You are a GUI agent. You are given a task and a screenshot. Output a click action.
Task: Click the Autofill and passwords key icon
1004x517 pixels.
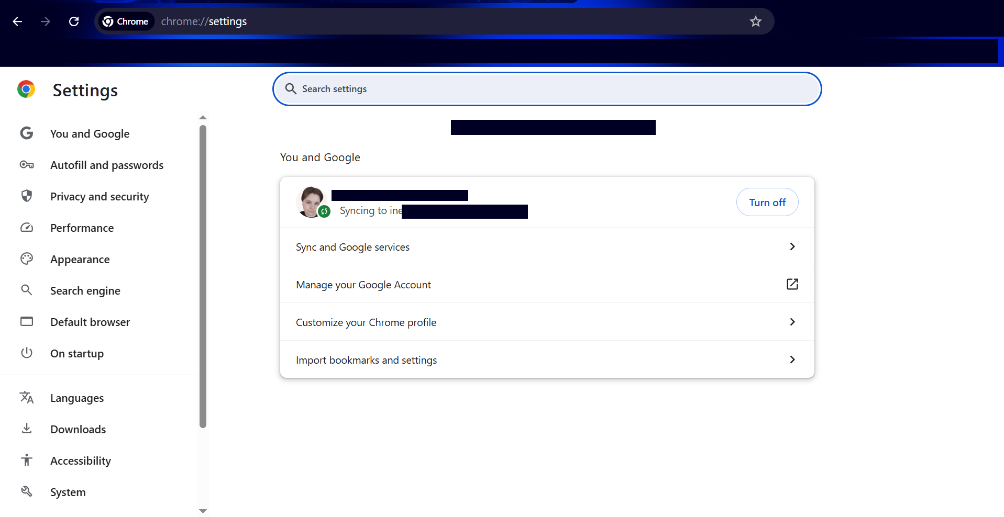[27, 165]
